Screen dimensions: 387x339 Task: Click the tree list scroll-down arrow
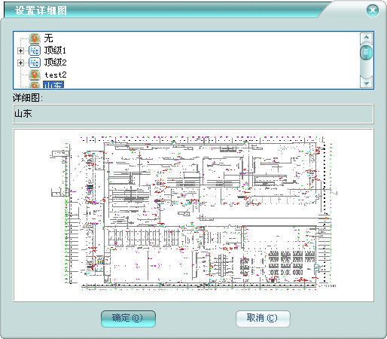click(x=366, y=83)
